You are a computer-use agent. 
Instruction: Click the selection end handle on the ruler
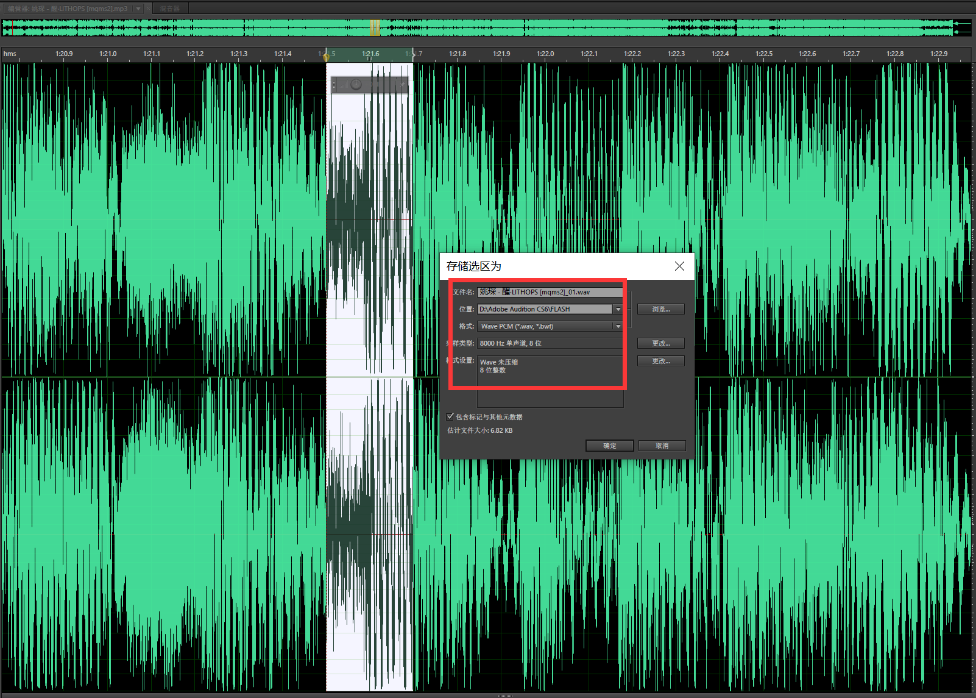click(x=414, y=55)
